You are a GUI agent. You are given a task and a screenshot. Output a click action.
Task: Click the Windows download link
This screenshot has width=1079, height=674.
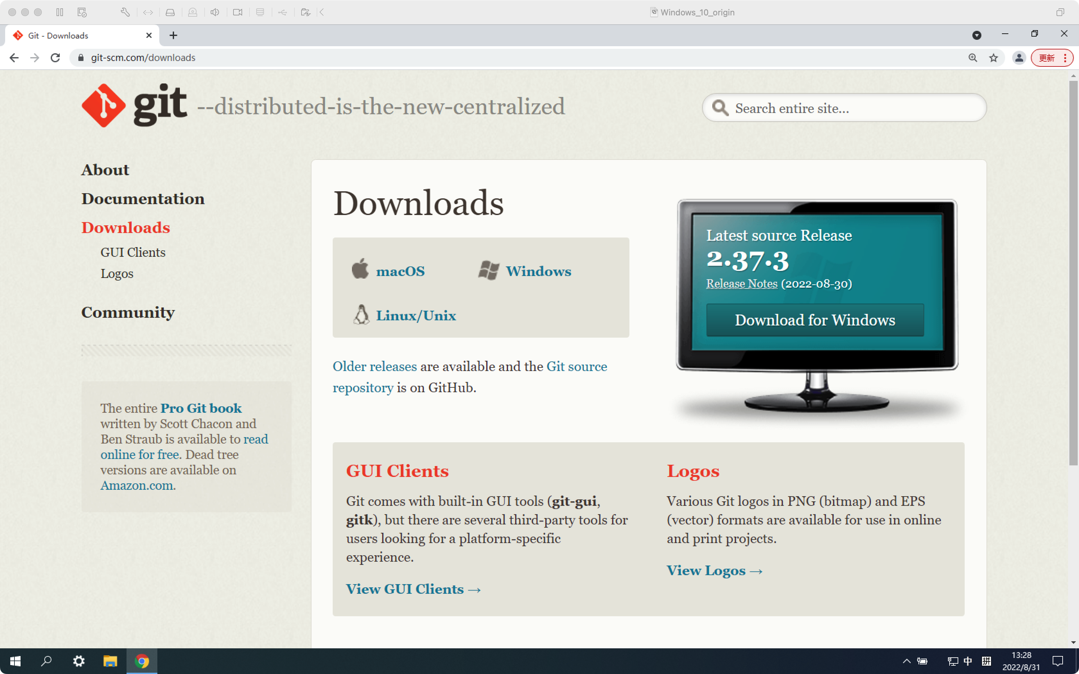click(x=538, y=271)
